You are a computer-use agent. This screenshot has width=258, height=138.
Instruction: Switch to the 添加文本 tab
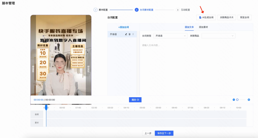coord(189,27)
